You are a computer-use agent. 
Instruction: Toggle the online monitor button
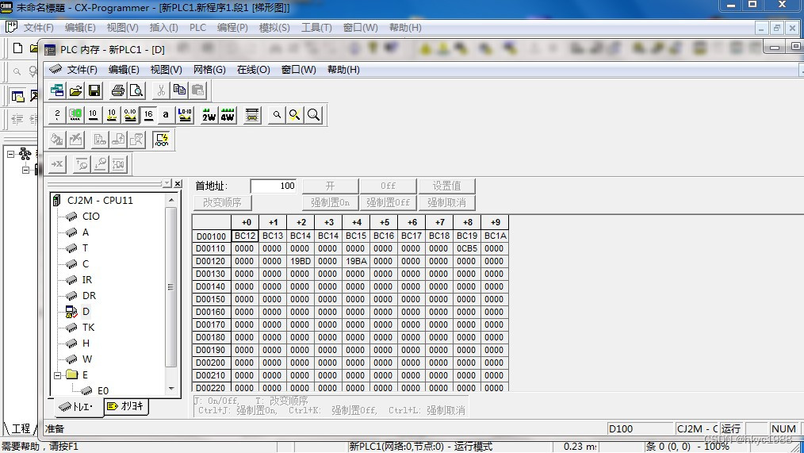pos(162,140)
